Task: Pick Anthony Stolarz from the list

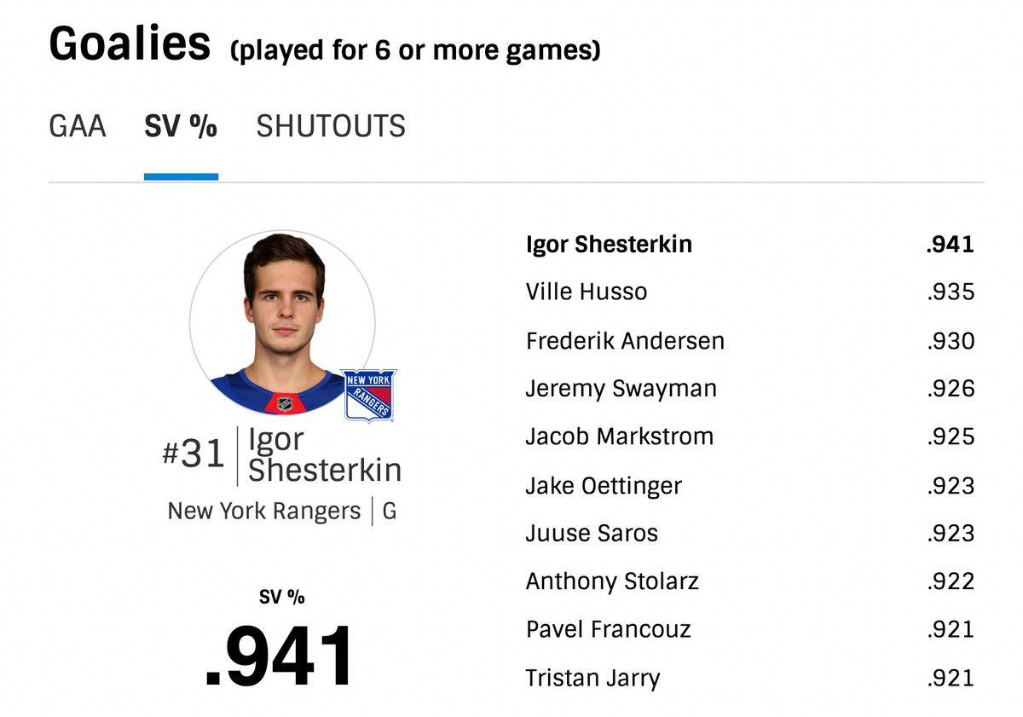Action: click(750, 581)
